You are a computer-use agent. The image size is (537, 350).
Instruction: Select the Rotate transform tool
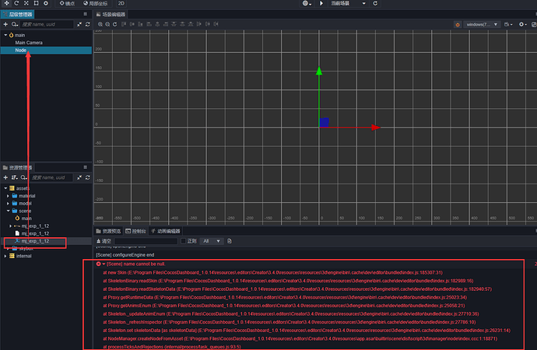tap(16, 3)
